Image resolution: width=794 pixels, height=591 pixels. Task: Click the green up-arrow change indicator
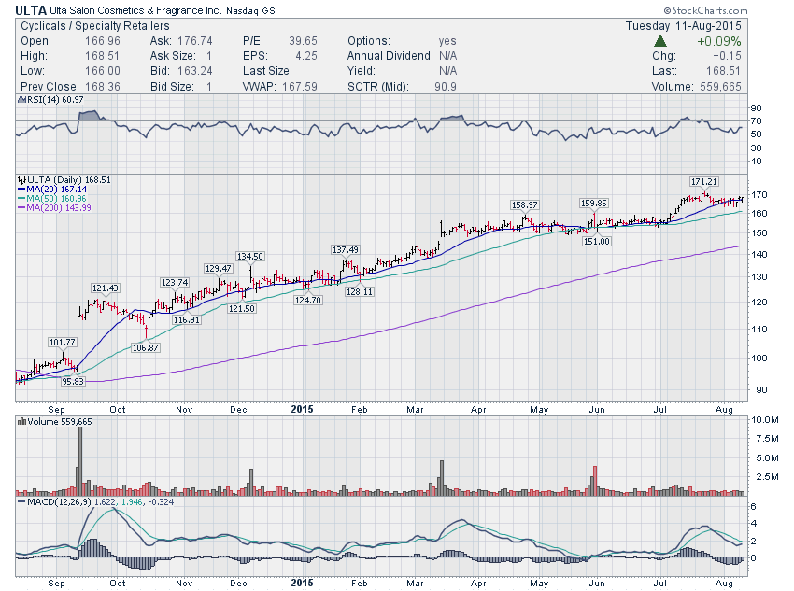pos(660,41)
